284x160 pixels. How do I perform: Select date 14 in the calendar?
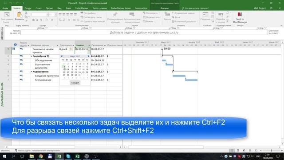tap(68, 69)
